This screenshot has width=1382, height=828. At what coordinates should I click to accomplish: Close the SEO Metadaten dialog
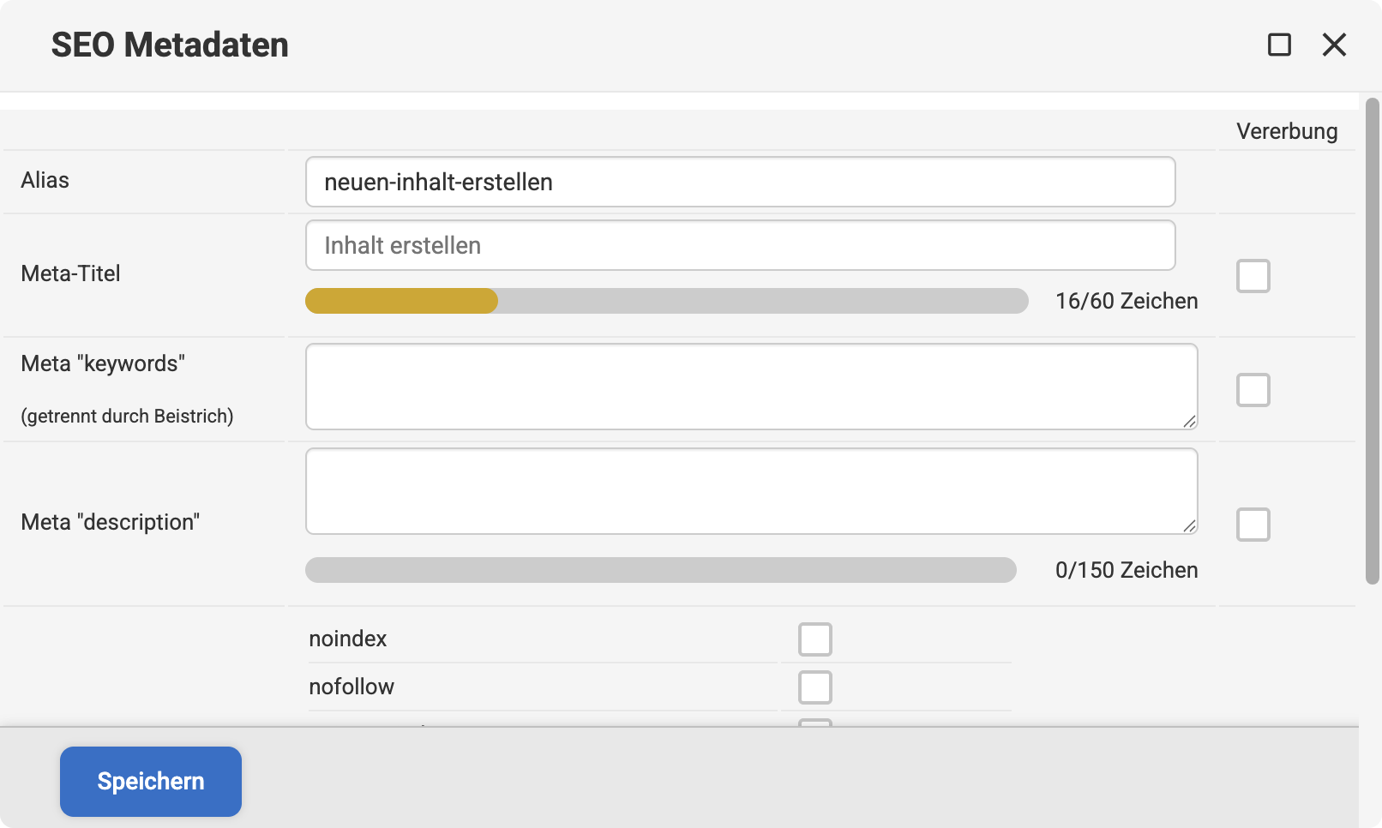[1334, 45]
